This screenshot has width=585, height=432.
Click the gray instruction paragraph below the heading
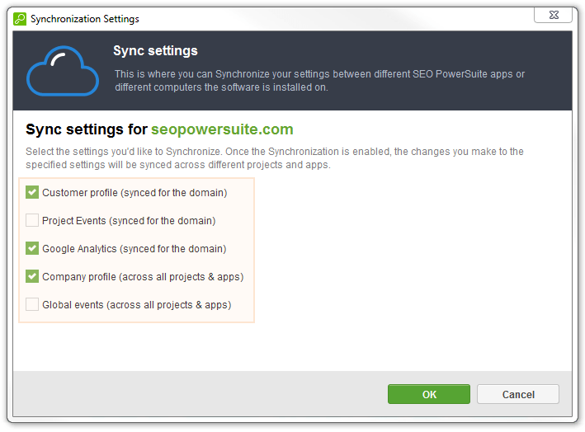click(275, 158)
